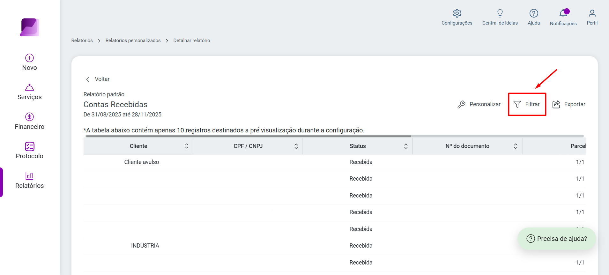
Task: Click the Relatório padrão label
Action: pos(104,94)
